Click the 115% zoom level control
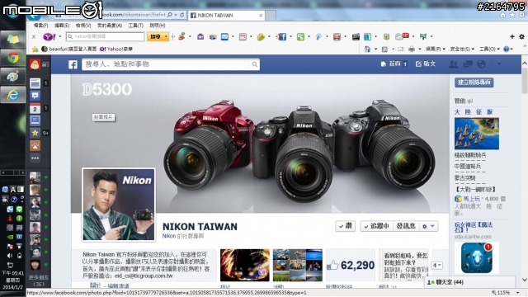The height and width of the screenshot is (297, 528). pos(501,293)
